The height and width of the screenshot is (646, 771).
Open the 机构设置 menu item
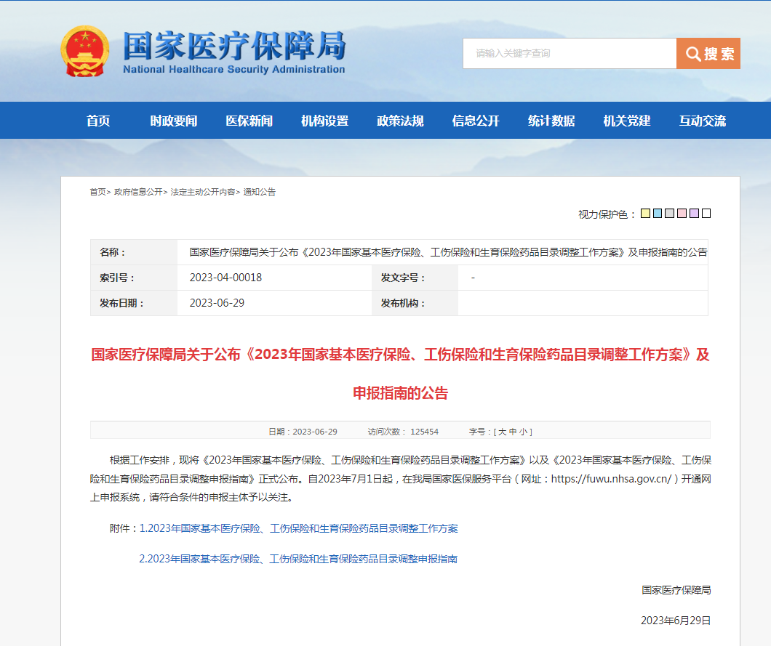click(324, 121)
